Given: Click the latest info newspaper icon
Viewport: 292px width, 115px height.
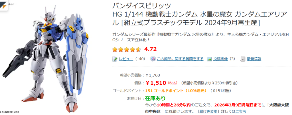Looking at the screenshot, I should (243, 59).
